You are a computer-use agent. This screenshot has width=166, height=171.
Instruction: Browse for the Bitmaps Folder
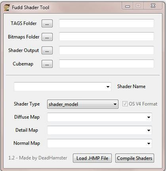(x=47, y=37)
